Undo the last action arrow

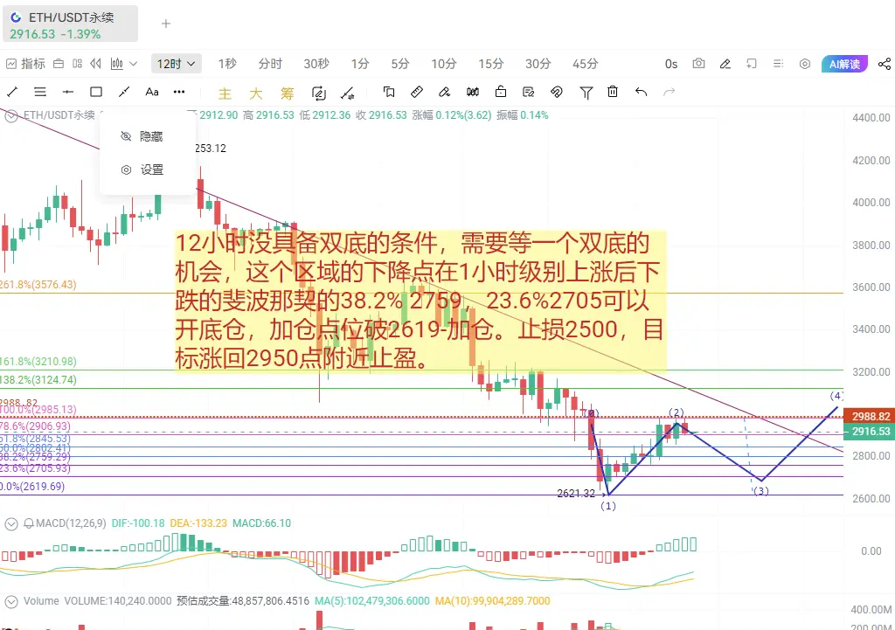pyautogui.click(x=641, y=92)
